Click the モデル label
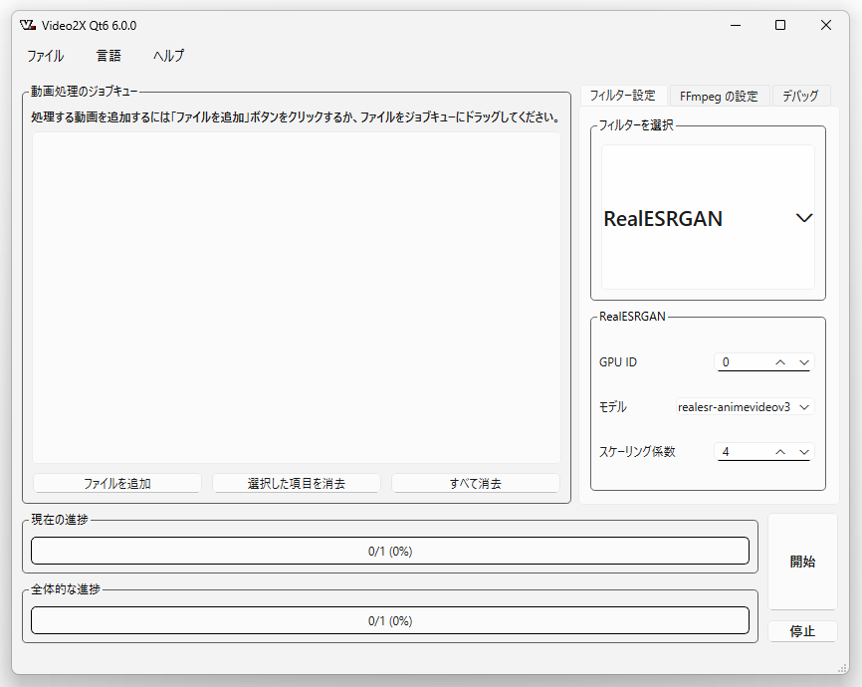The image size is (862, 687). pos(613,407)
